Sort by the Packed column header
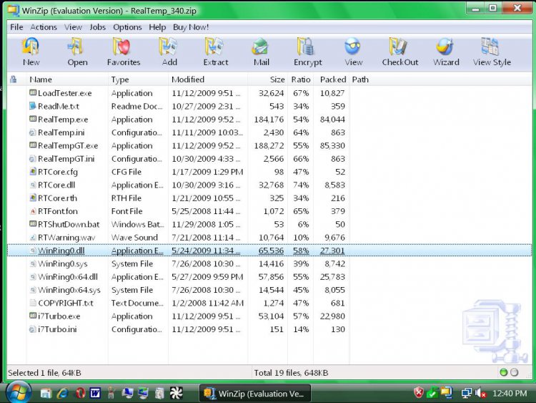The image size is (536, 403). 332,79
